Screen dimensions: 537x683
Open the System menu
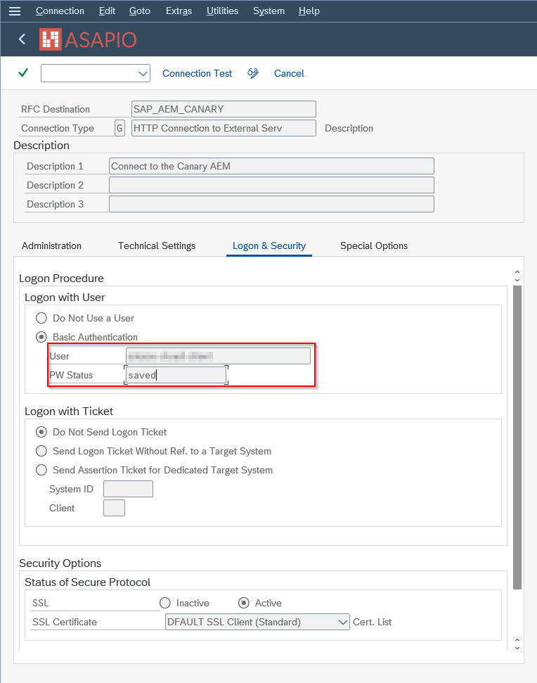(269, 11)
